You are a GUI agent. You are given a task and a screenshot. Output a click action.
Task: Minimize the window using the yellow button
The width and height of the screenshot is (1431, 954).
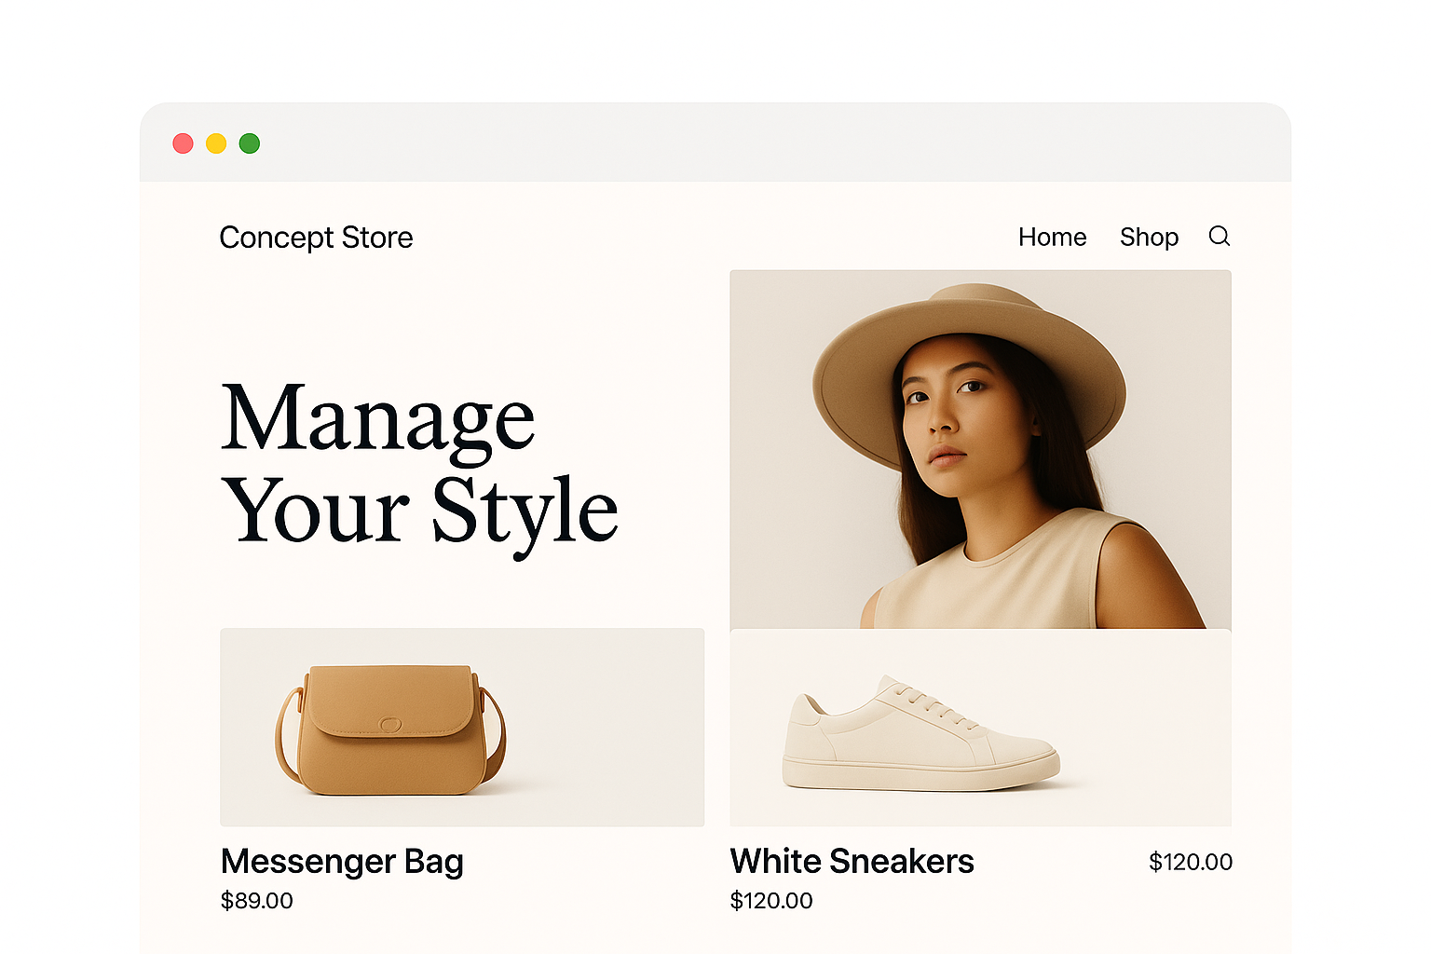216,143
